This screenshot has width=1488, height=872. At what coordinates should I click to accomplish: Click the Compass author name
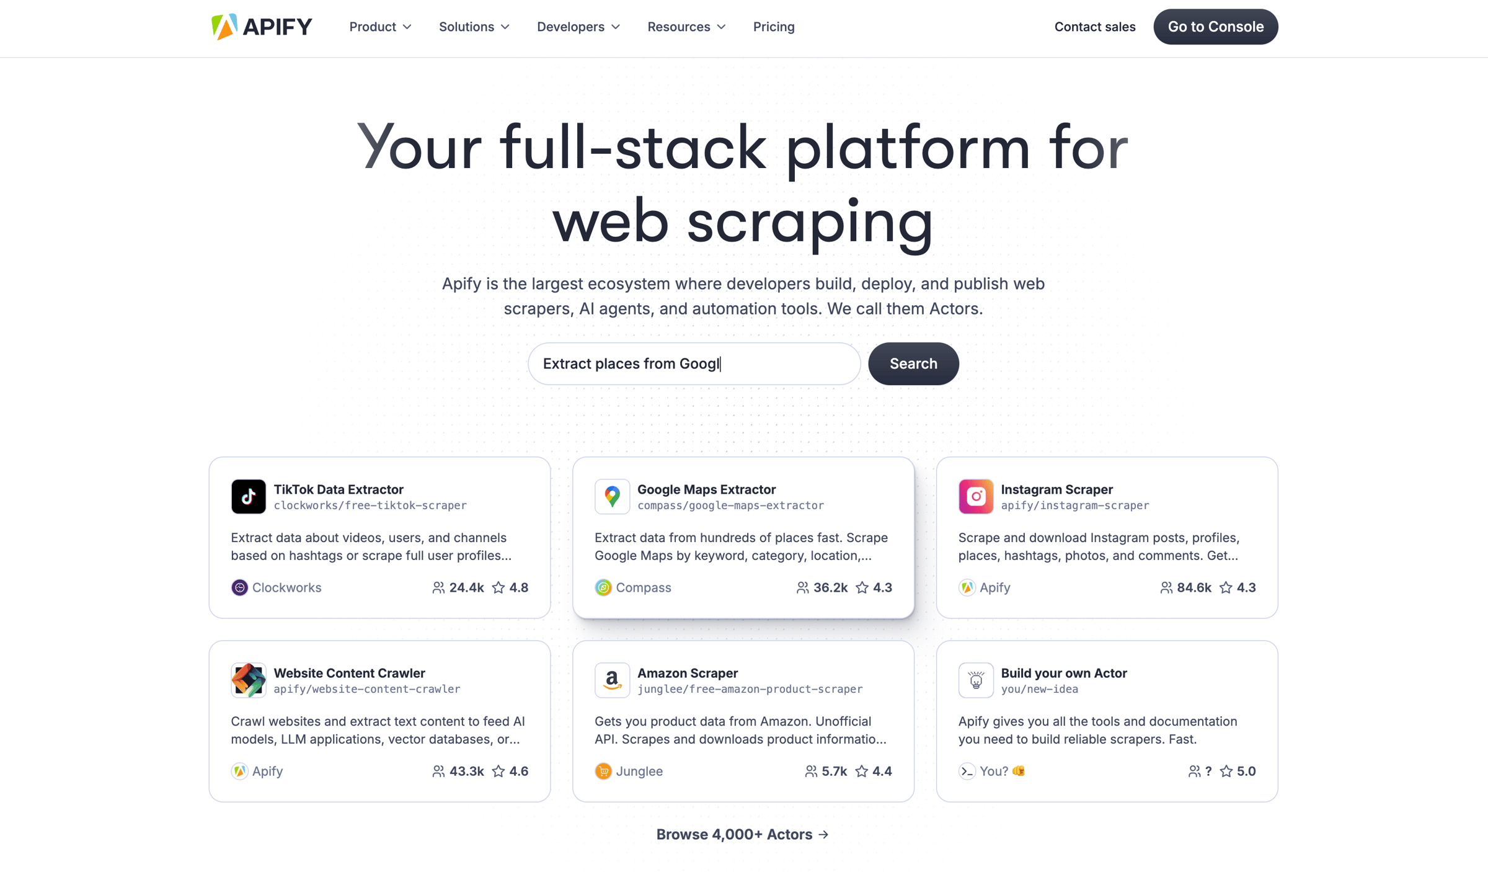coord(643,587)
